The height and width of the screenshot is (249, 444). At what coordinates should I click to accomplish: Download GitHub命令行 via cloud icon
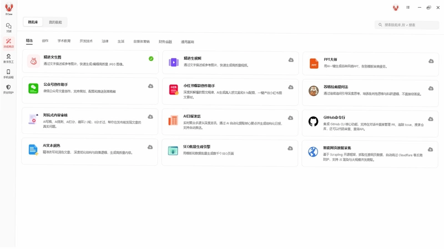(x=431, y=119)
